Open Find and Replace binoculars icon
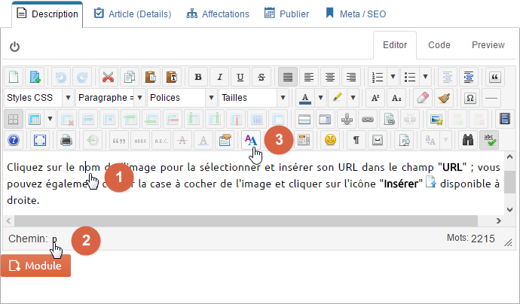Screen dimensions: 520x304 pos(468,140)
